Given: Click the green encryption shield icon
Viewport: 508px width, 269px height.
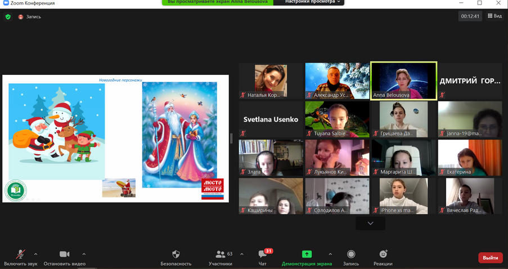Looking at the screenshot, I should [8, 16].
